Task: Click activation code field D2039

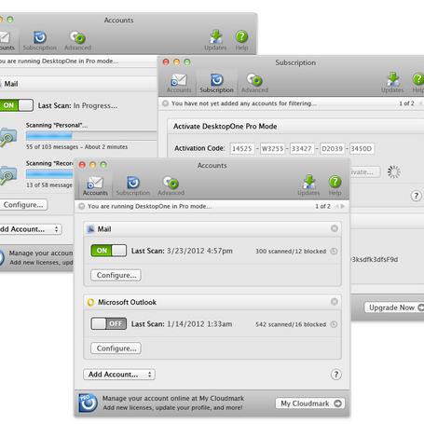Action: [x=332, y=148]
